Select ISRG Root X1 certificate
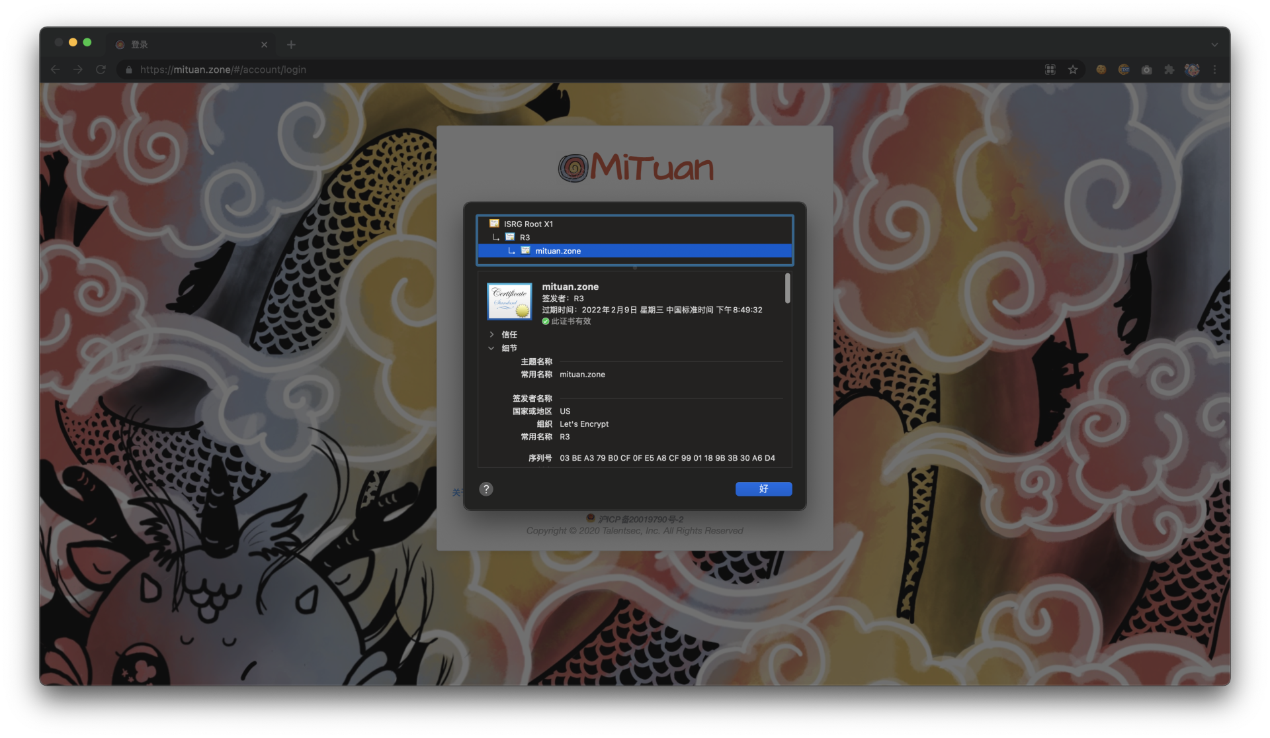Image resolution: width=1270 pixels, height=738 pixels. (x=528, y=224)
